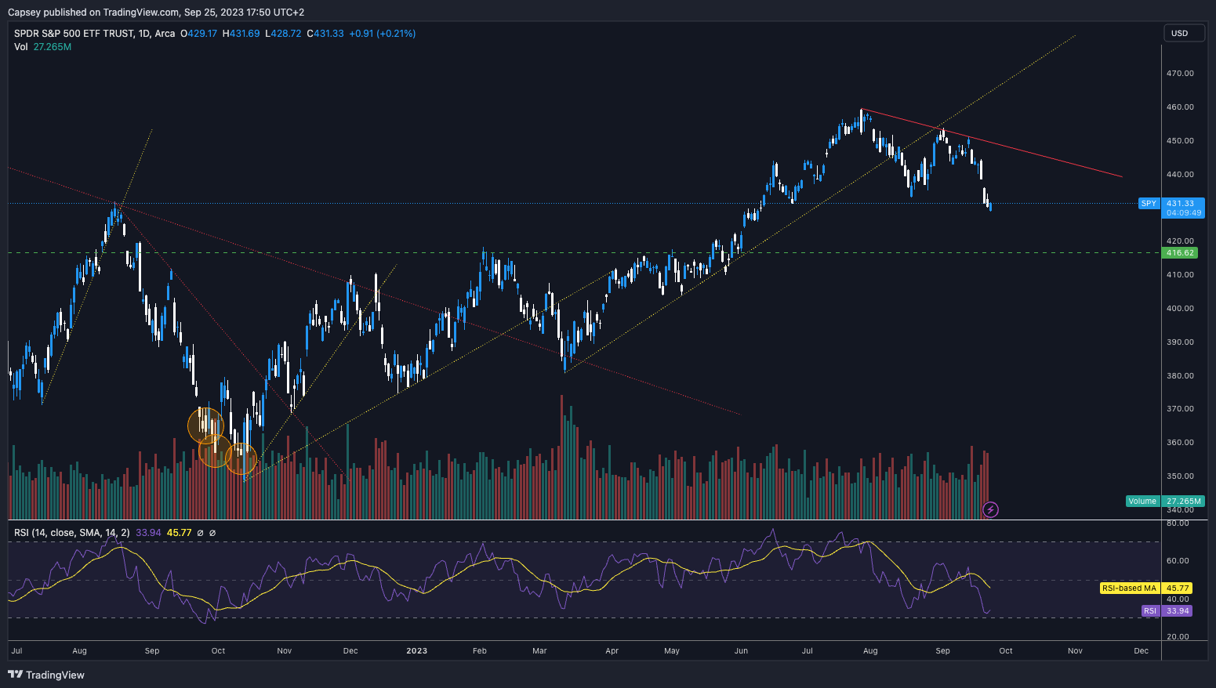Screen dimensions: 1216x688
Task: Click the blue SPY symbol badge
Action: [x=1148, y=204]
